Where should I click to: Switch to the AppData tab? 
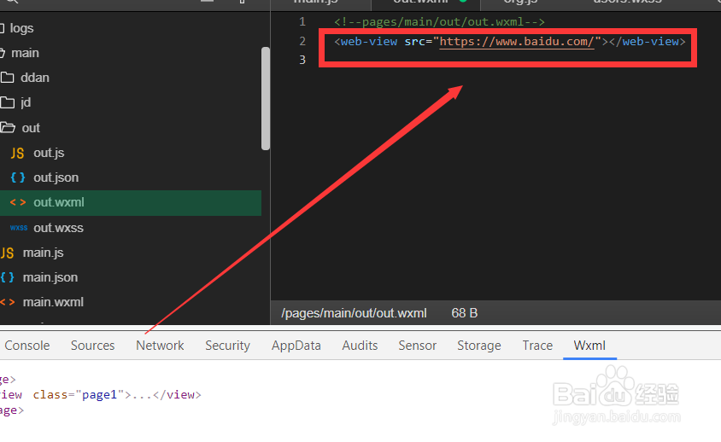(x=296, y=346)
